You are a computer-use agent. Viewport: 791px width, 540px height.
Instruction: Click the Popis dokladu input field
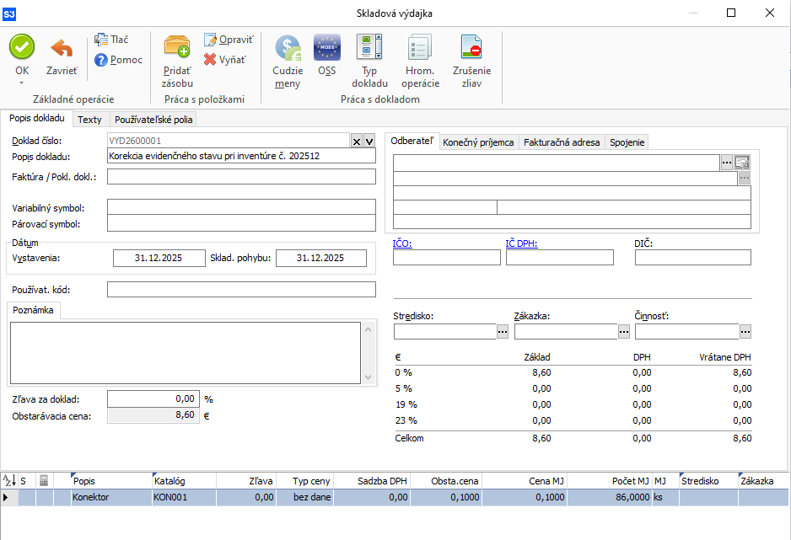(241, 156)
